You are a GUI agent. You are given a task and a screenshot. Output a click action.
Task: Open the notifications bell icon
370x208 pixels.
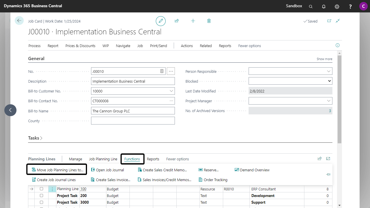tap(324, 6)
